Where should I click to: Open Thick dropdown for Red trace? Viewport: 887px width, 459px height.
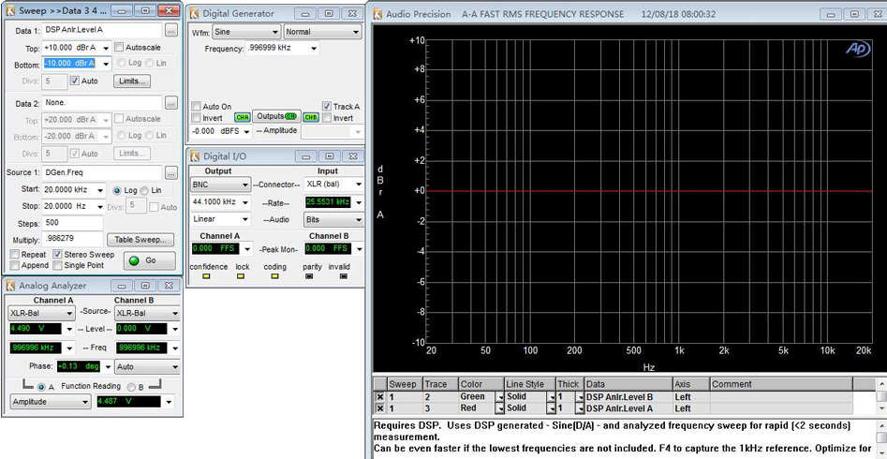[x=580, y=408]
